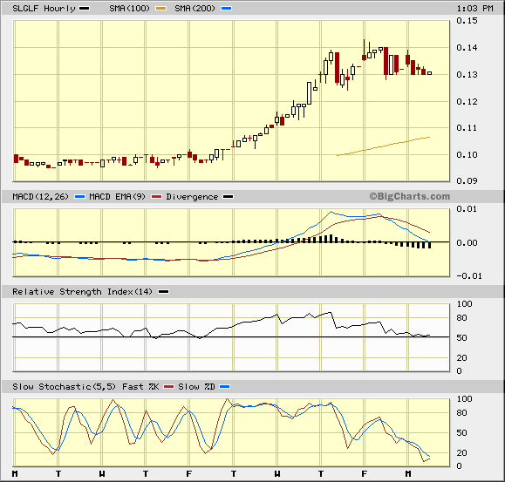Click the last hollow candlestick near 0.13
This screenshot has height=482, width=505.
[429, 73]
